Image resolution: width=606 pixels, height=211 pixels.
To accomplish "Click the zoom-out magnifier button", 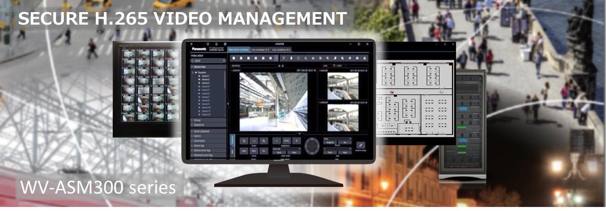I will coord(244,140).
